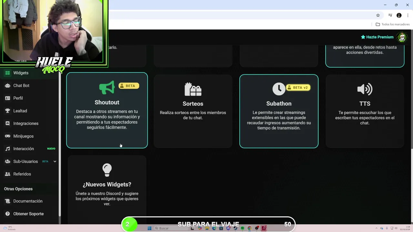Open the ¿Nuevos Widgets? card
This screenshot has width=413, height=232.
107,189
